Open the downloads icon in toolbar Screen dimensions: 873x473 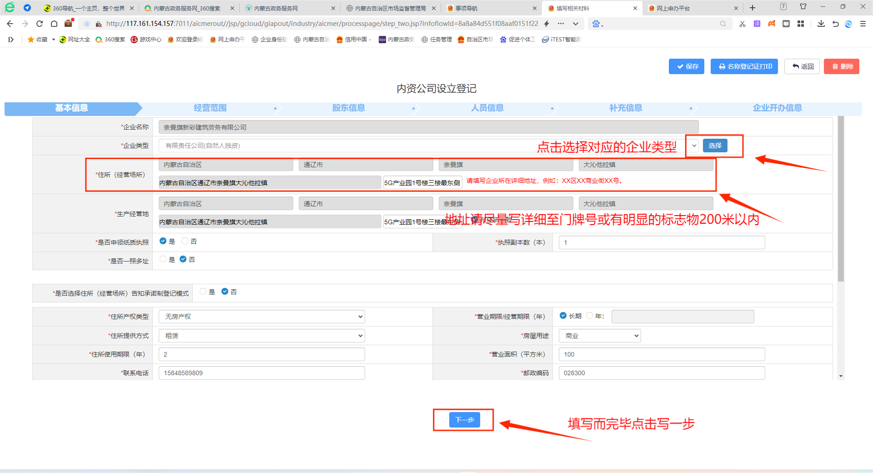tap(821, 24)
